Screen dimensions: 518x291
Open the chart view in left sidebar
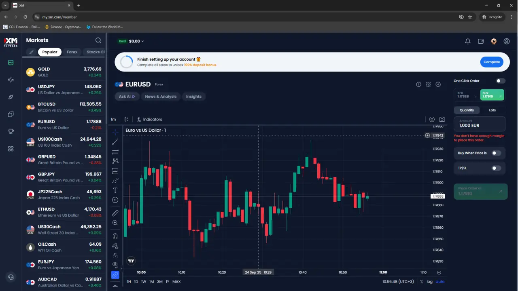click(x=11, y=63)
